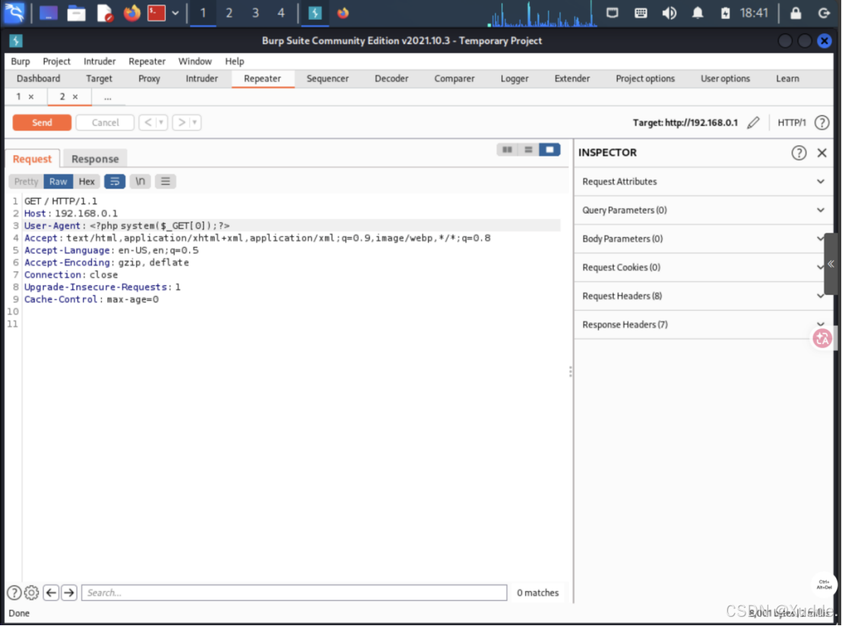842x626 pixels.
Task: Open the Extender tab
Action: pos(572,78)
